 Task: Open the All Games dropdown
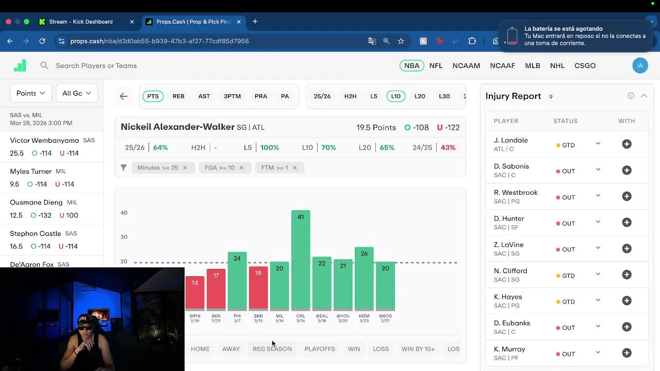tap(76, 93)
